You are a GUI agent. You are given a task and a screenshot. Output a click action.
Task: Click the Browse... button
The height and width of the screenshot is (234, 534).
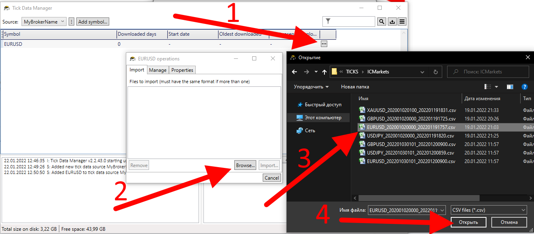click(245, 165)
